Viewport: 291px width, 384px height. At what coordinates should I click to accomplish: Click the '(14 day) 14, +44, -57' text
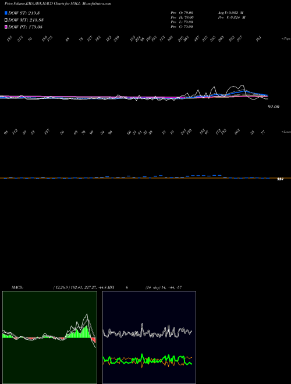pyautogui.click(x=164, y=287)
